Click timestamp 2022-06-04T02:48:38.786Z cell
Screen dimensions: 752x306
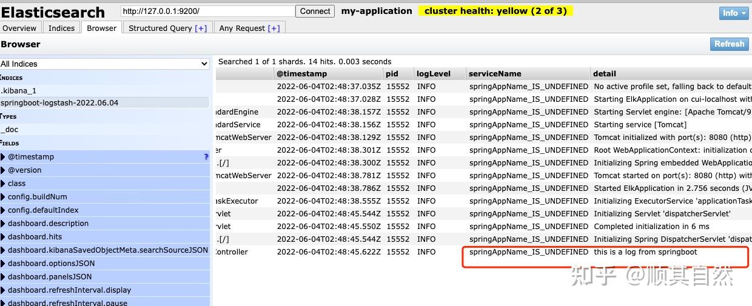(329, 188)
